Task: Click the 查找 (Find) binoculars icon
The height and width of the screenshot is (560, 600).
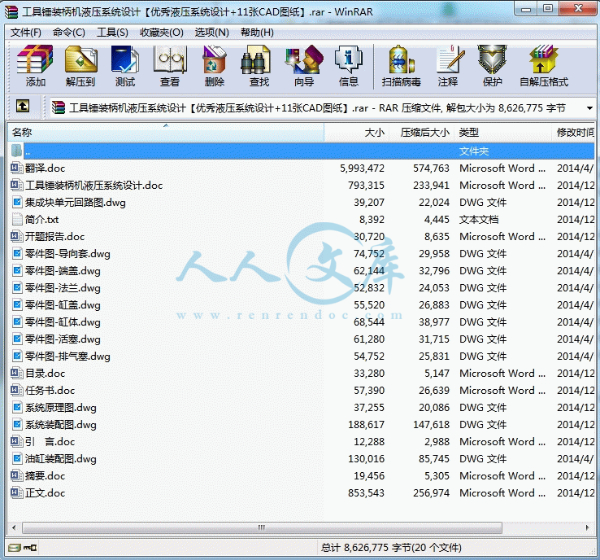Action: click(255, 59)
